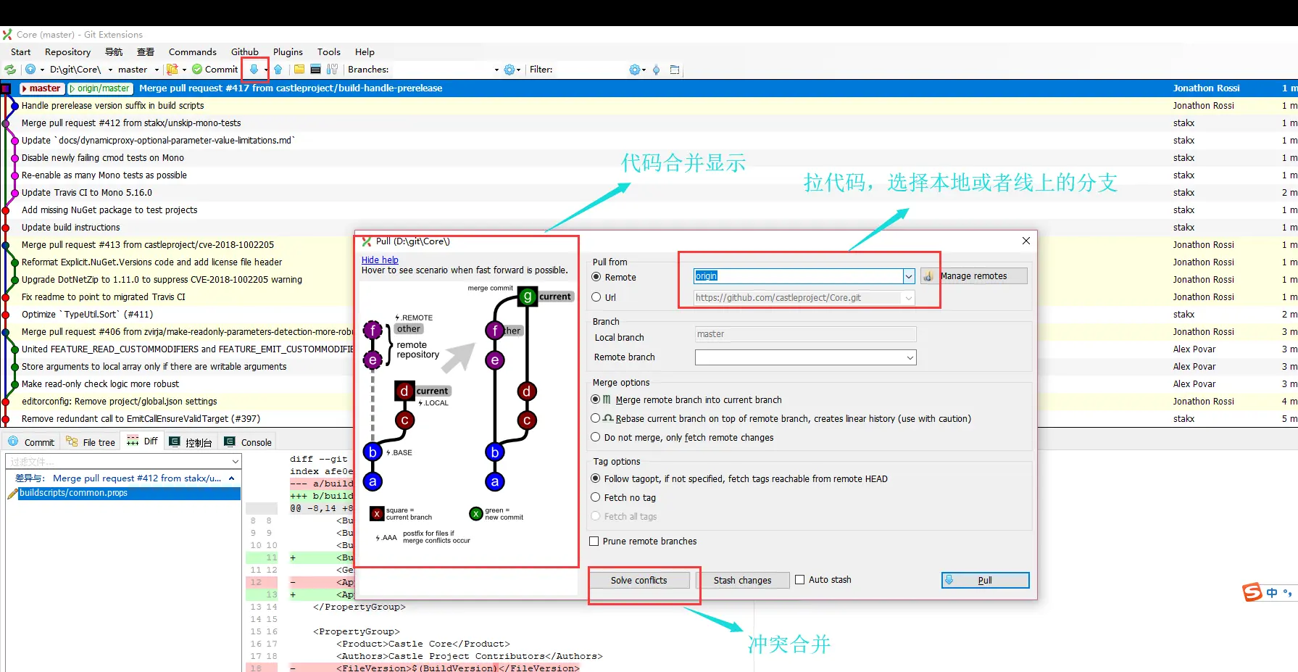Click the Stash changes button
Viewport: 1298px width, 672px height.
[x=742, y=581]
